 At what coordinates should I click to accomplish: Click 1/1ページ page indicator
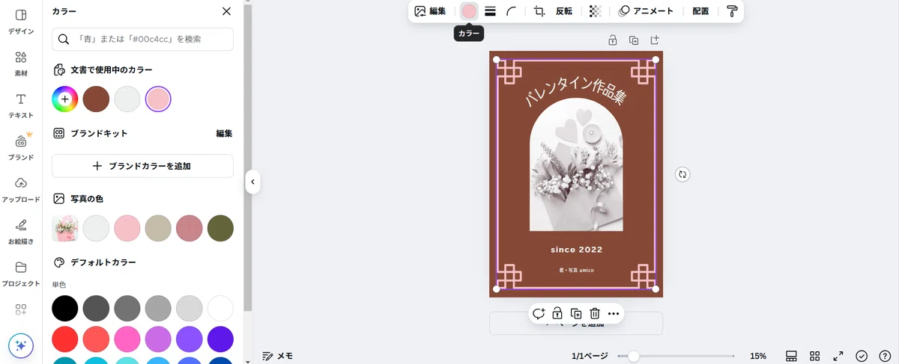click(x=590, y=356)
